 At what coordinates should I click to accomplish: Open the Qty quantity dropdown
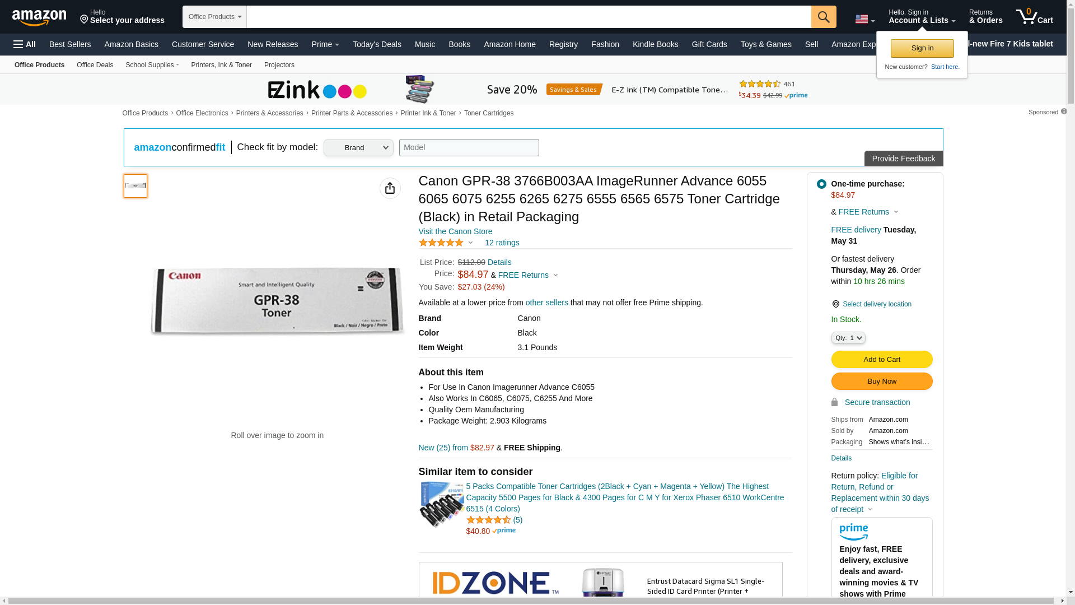point(848,338)
